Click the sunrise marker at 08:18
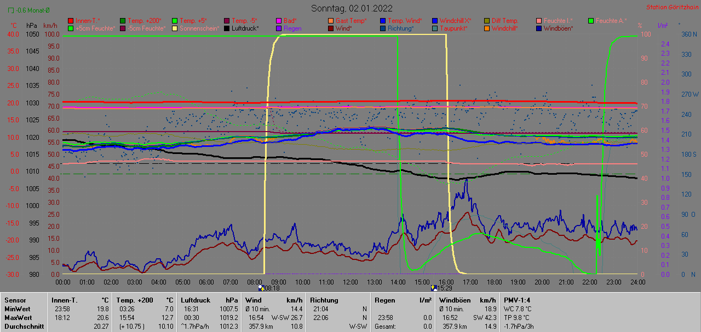This screenshot has width=701, height=332. coord(260,288)
